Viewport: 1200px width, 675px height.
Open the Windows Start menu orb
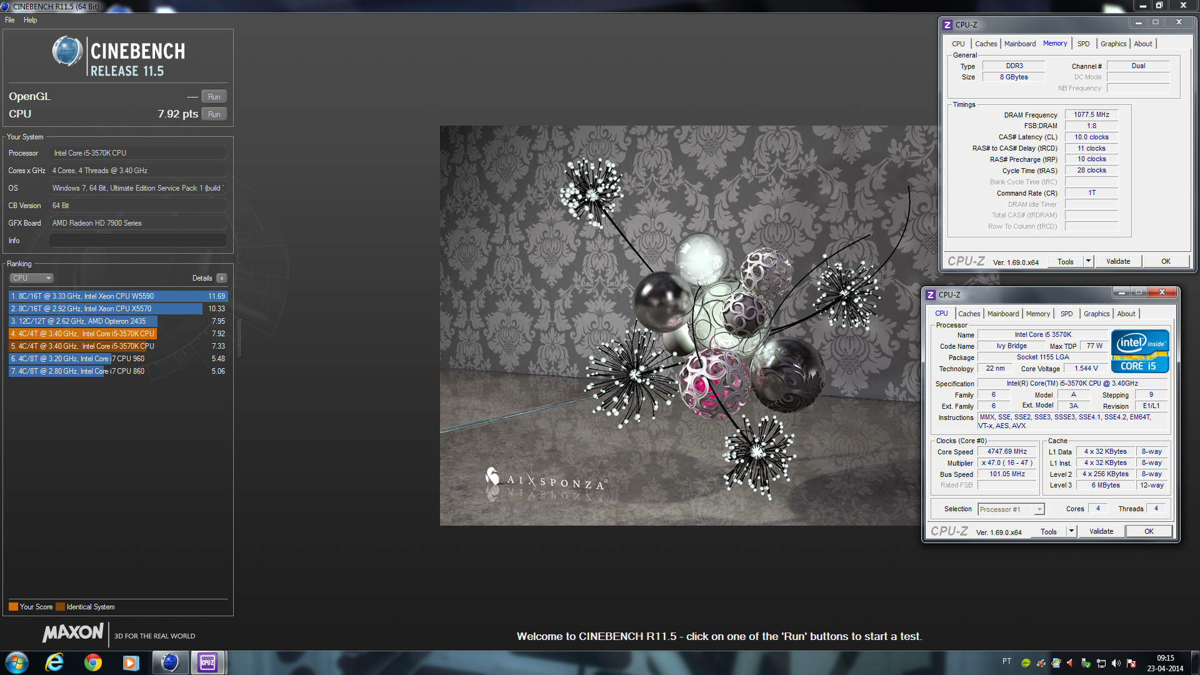point(17,662)
